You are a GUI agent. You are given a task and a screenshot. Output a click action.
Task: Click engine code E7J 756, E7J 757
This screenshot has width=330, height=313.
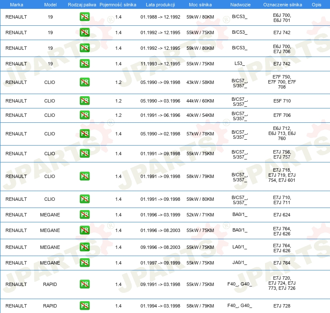tap(282, 154)
